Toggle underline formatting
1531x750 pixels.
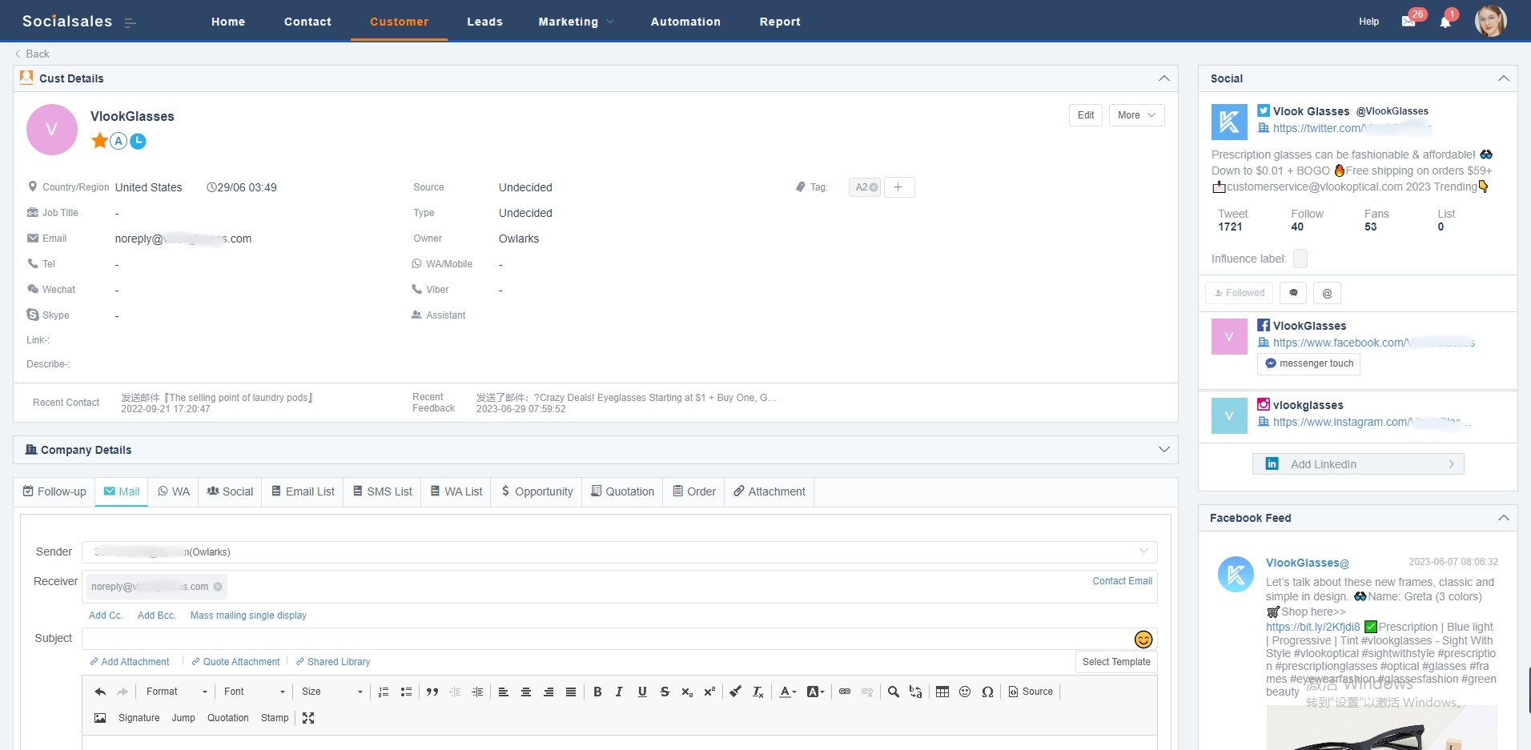pyautogui.click(x=642, y=692)
